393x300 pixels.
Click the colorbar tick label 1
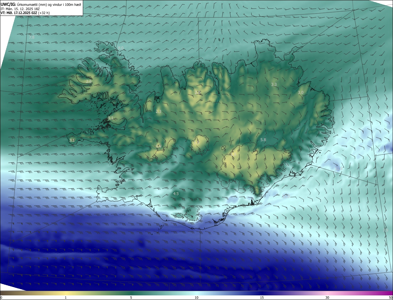tap(66, 298)
